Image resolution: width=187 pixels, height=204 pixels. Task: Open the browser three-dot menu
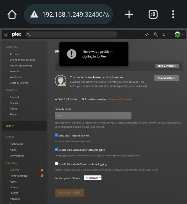173,14
